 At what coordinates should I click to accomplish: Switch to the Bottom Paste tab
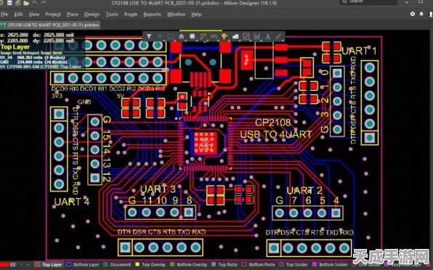[259, 264]
